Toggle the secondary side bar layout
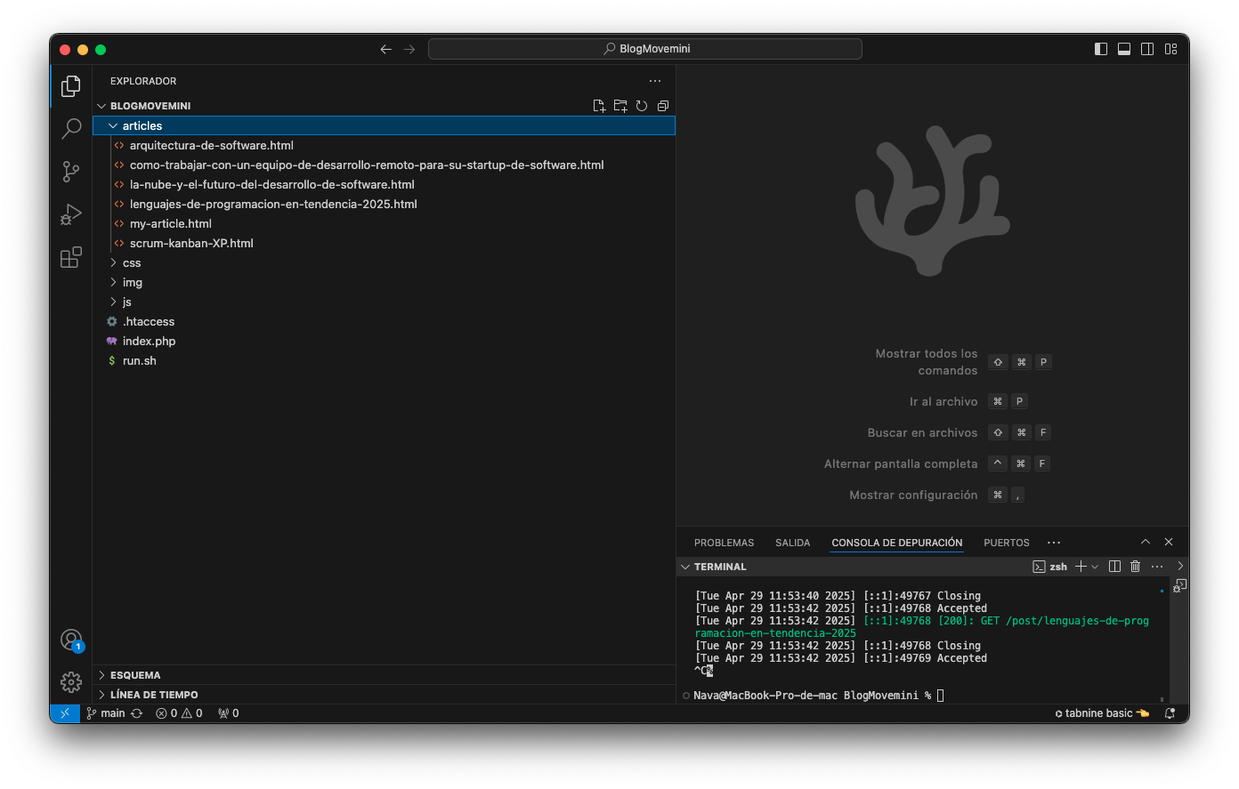The width and height of the screenshot is (1239, 789). 1147,49
